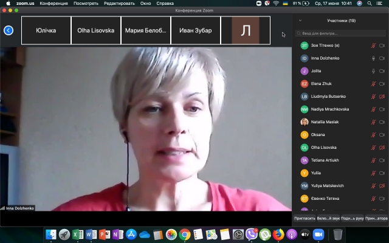Click the microphone icon beside Inna Dolzhenko
The width and height of the screenshot is (389, 243).
tap(373, 58)
